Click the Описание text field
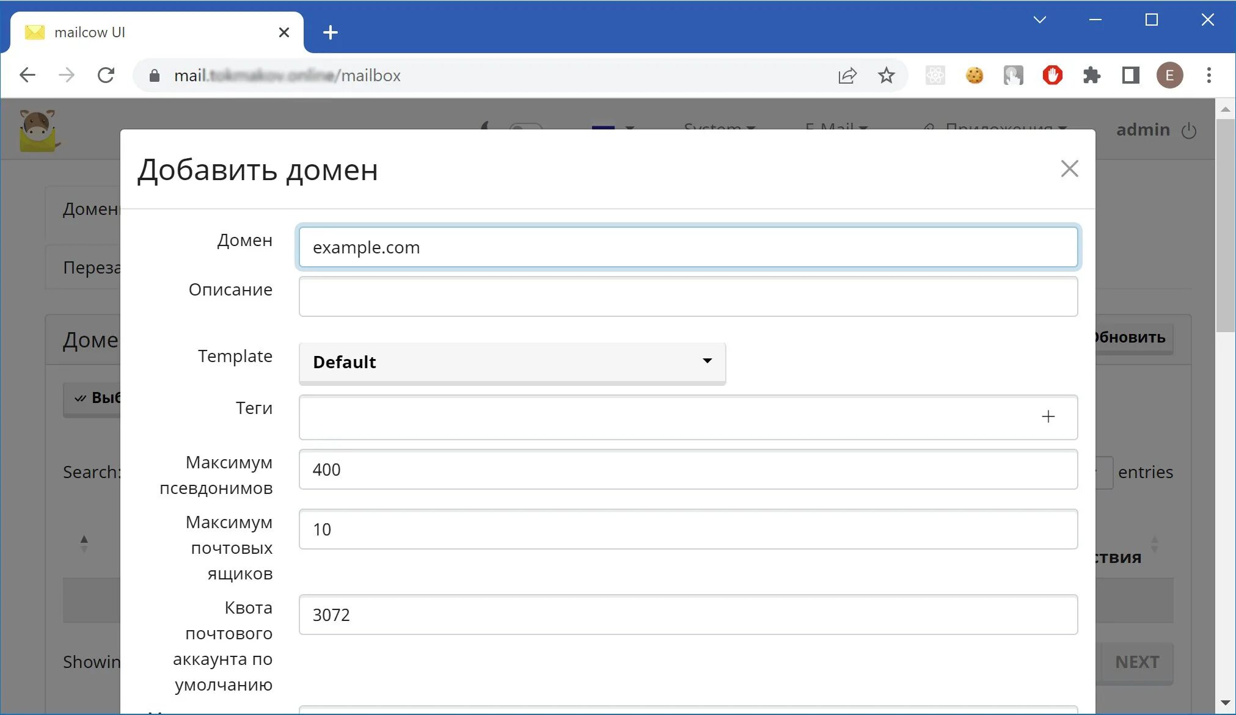The image size is (1236, 715). (x=688, y=297)
